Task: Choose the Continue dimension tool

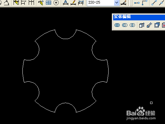Action: (x=31, y=3)
